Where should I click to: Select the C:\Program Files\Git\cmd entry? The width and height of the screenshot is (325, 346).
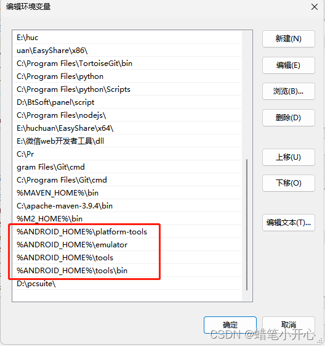127,180
